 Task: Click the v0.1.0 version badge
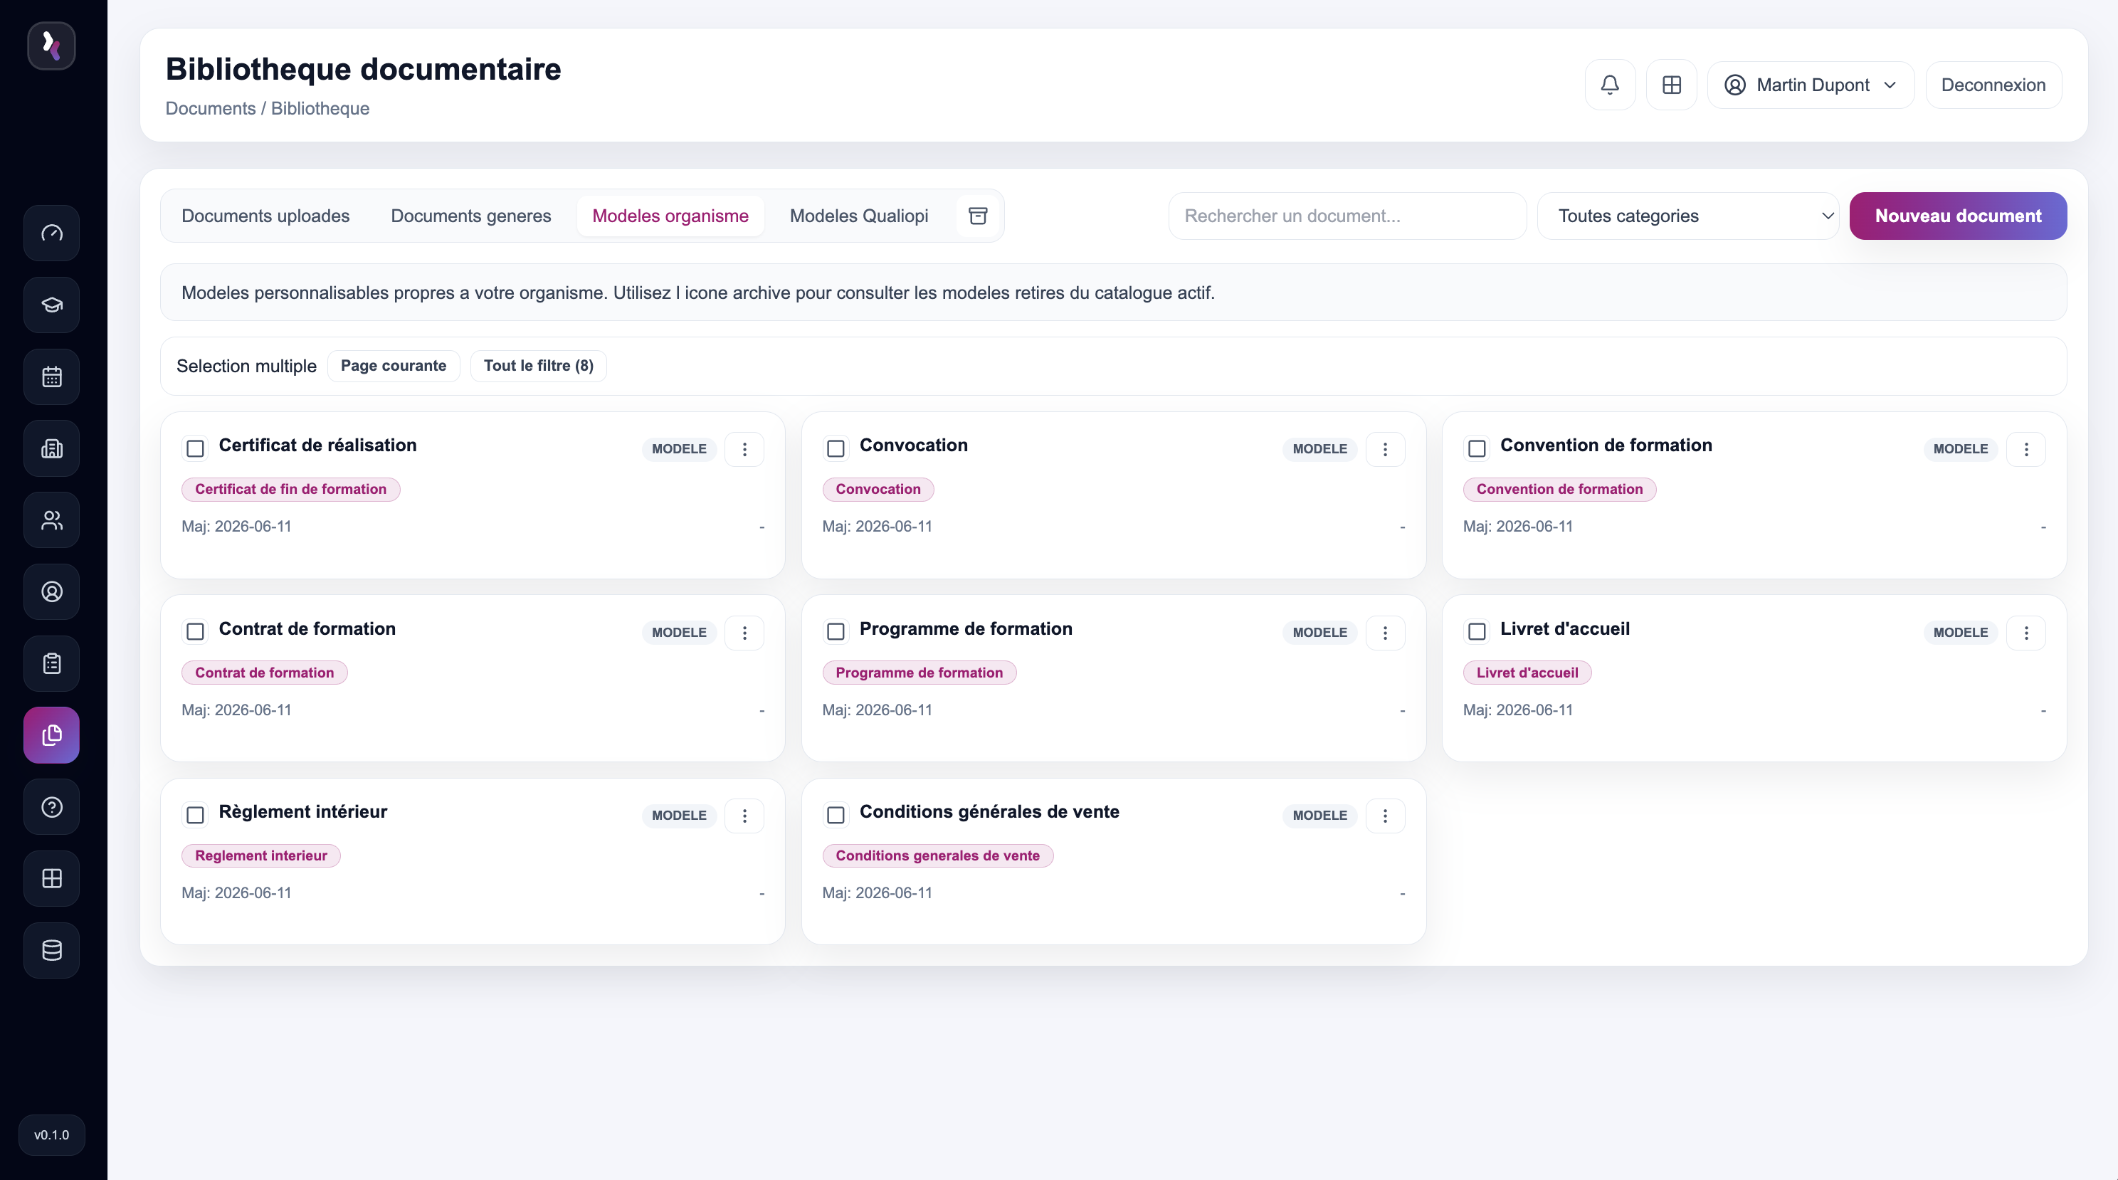52,1134
